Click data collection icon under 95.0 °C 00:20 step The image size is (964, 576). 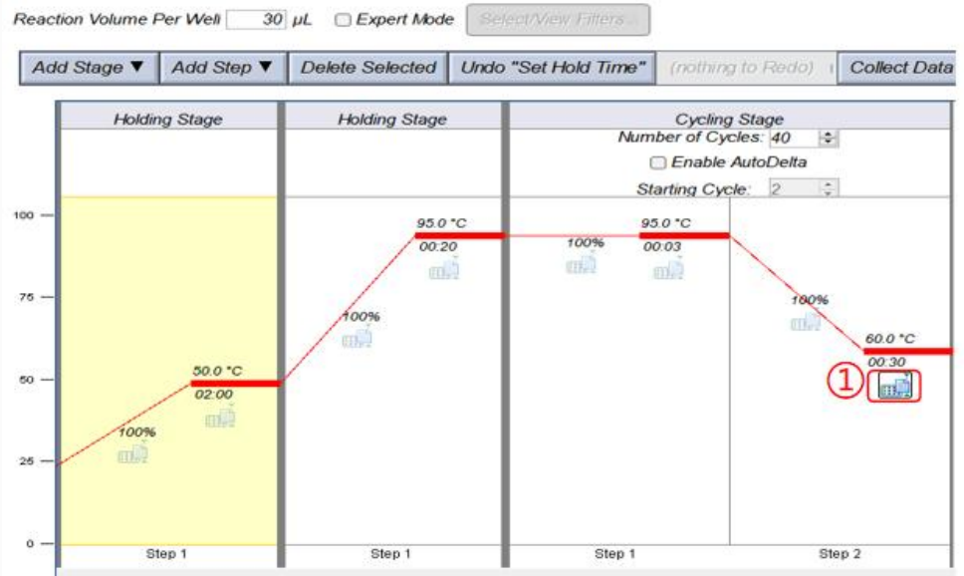[444, 269]
